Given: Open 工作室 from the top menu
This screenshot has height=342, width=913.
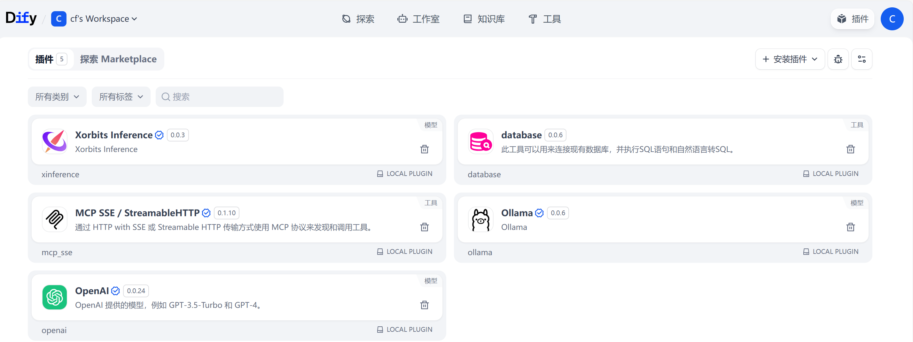Looking at the screenshot, I should [418, 19].
